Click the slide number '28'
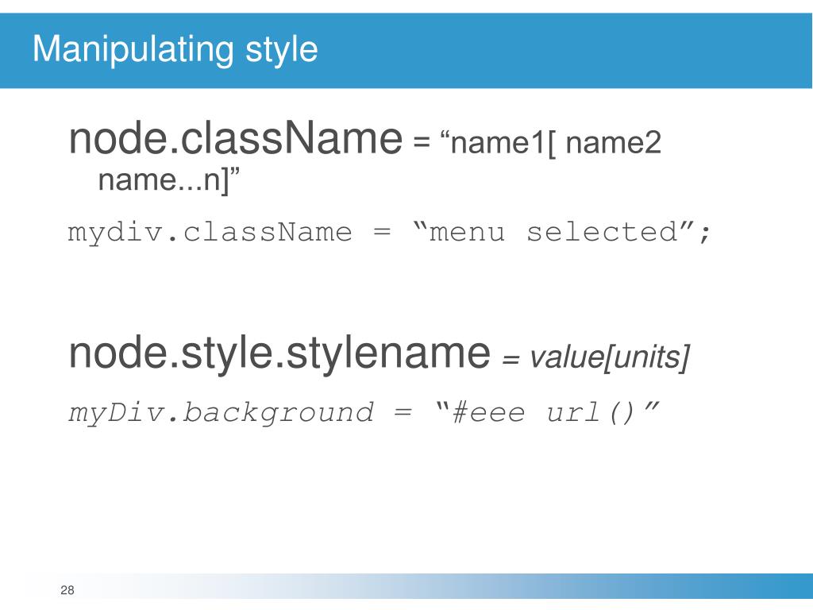 (x=67, y=590)
